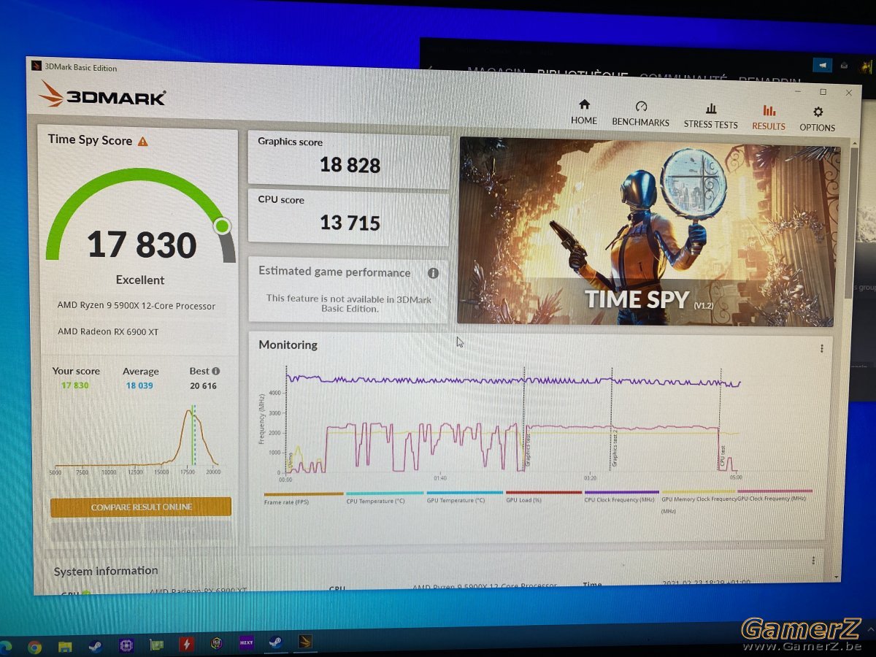Click the 3DMark logo in the header
The width and height of the screenshot is (876, 657).
coord(103,95)
